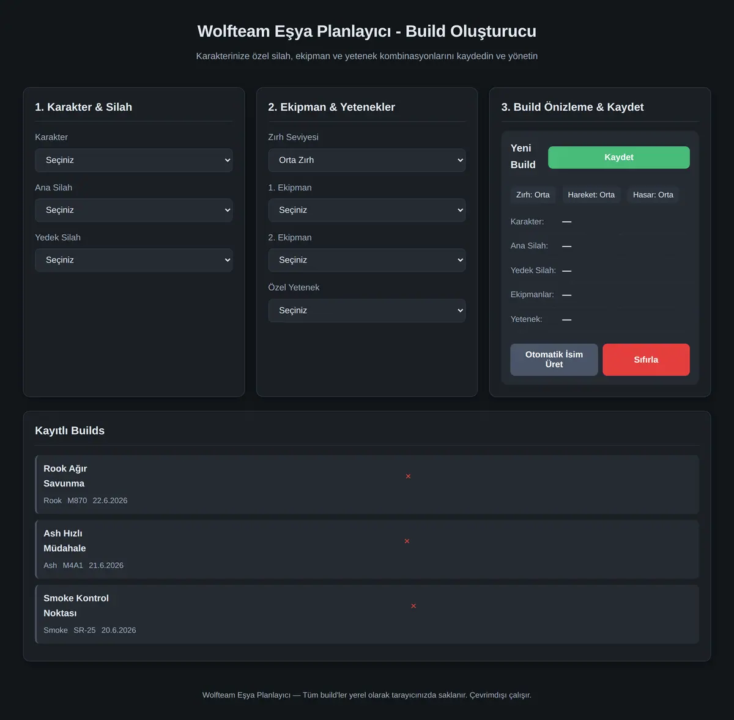Open the Ash Hızlı Müdahale saved build
This screenshot has width=734, height=720.
click(367, 549)
